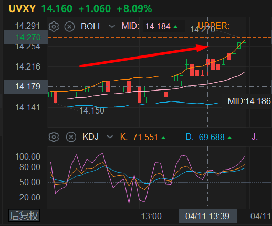Screen dimensions: 272x226
Task: Toggle the 后复权 adjustment button
Action: click(x=24, y=216)
